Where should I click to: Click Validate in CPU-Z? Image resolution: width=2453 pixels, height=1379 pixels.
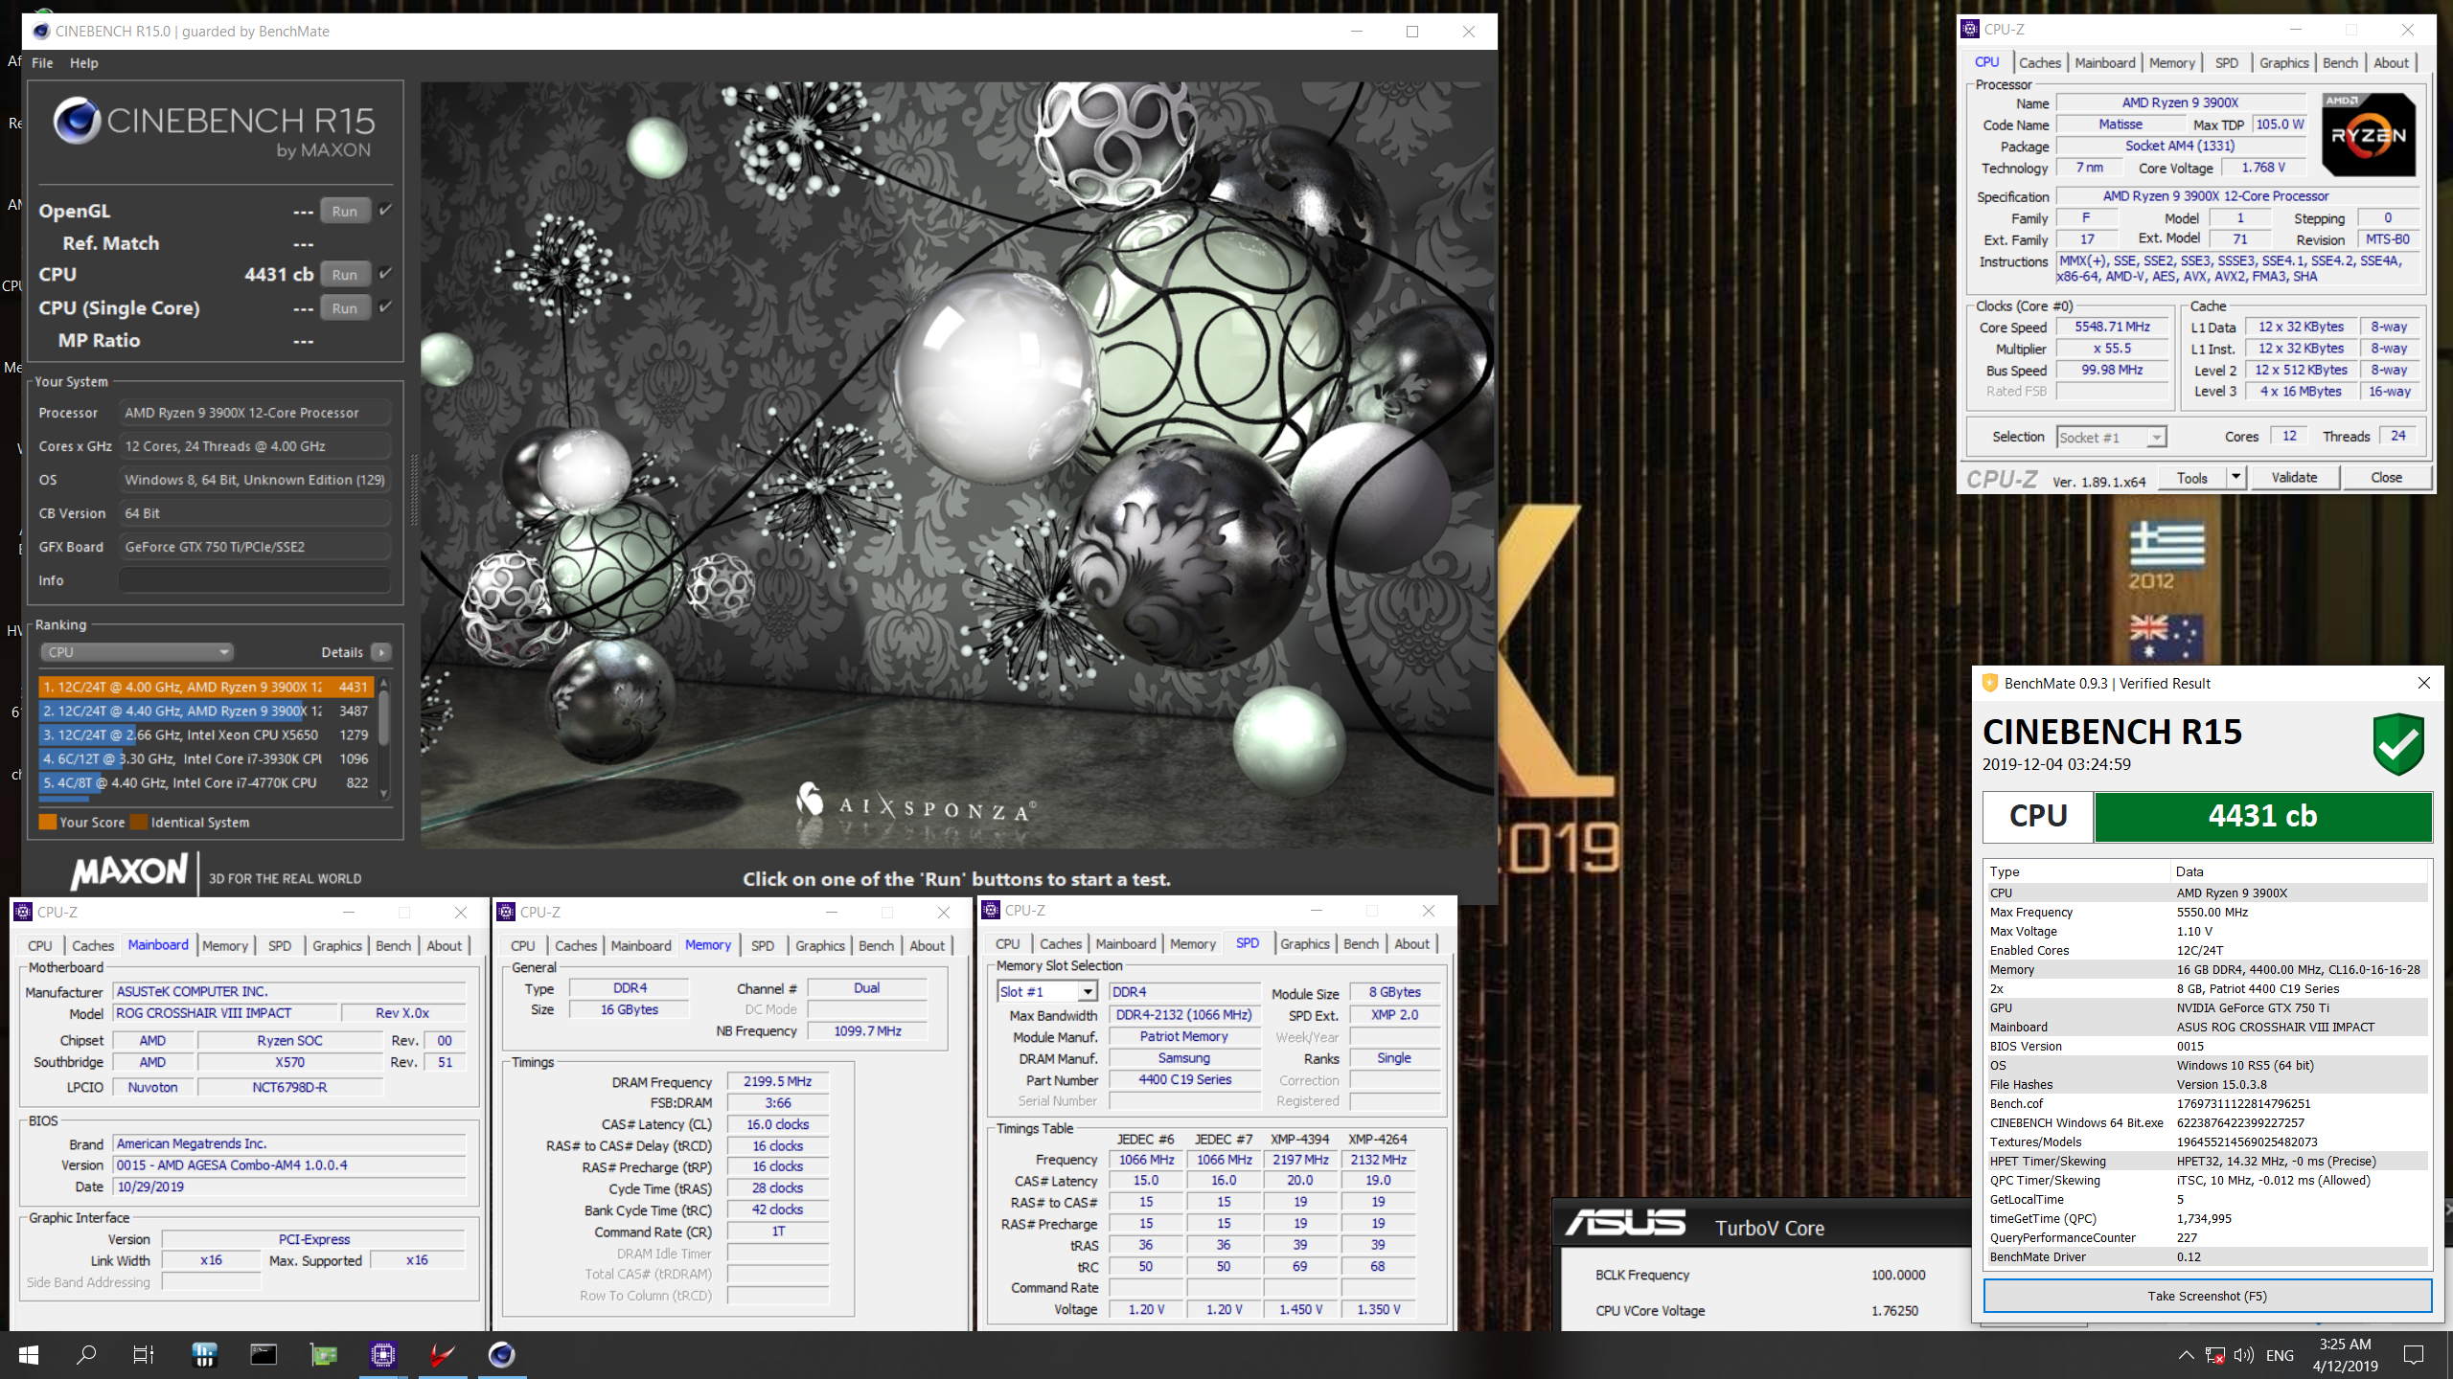[x=2294, y=477]
